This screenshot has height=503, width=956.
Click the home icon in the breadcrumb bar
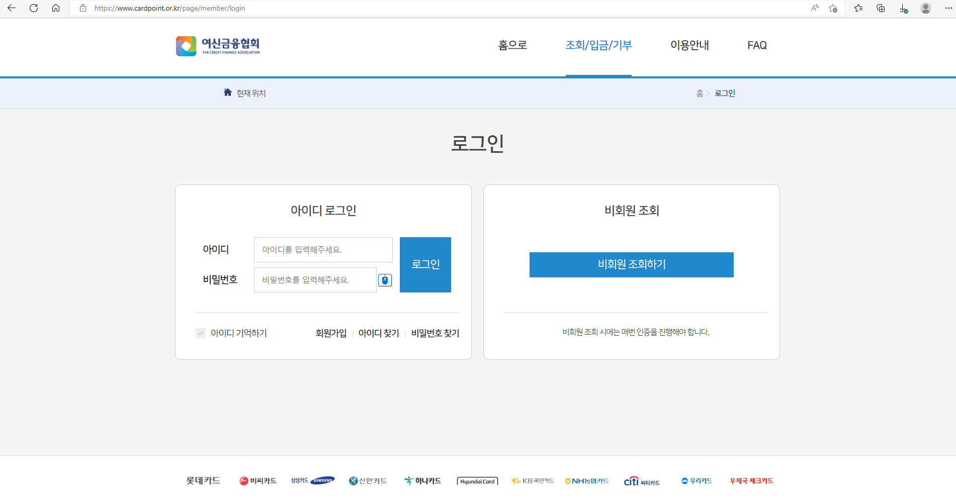227,92
